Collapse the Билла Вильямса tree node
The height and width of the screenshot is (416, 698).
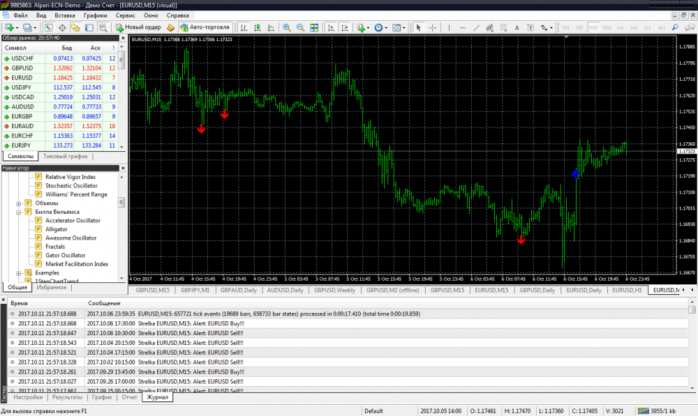tap(19, 212)
